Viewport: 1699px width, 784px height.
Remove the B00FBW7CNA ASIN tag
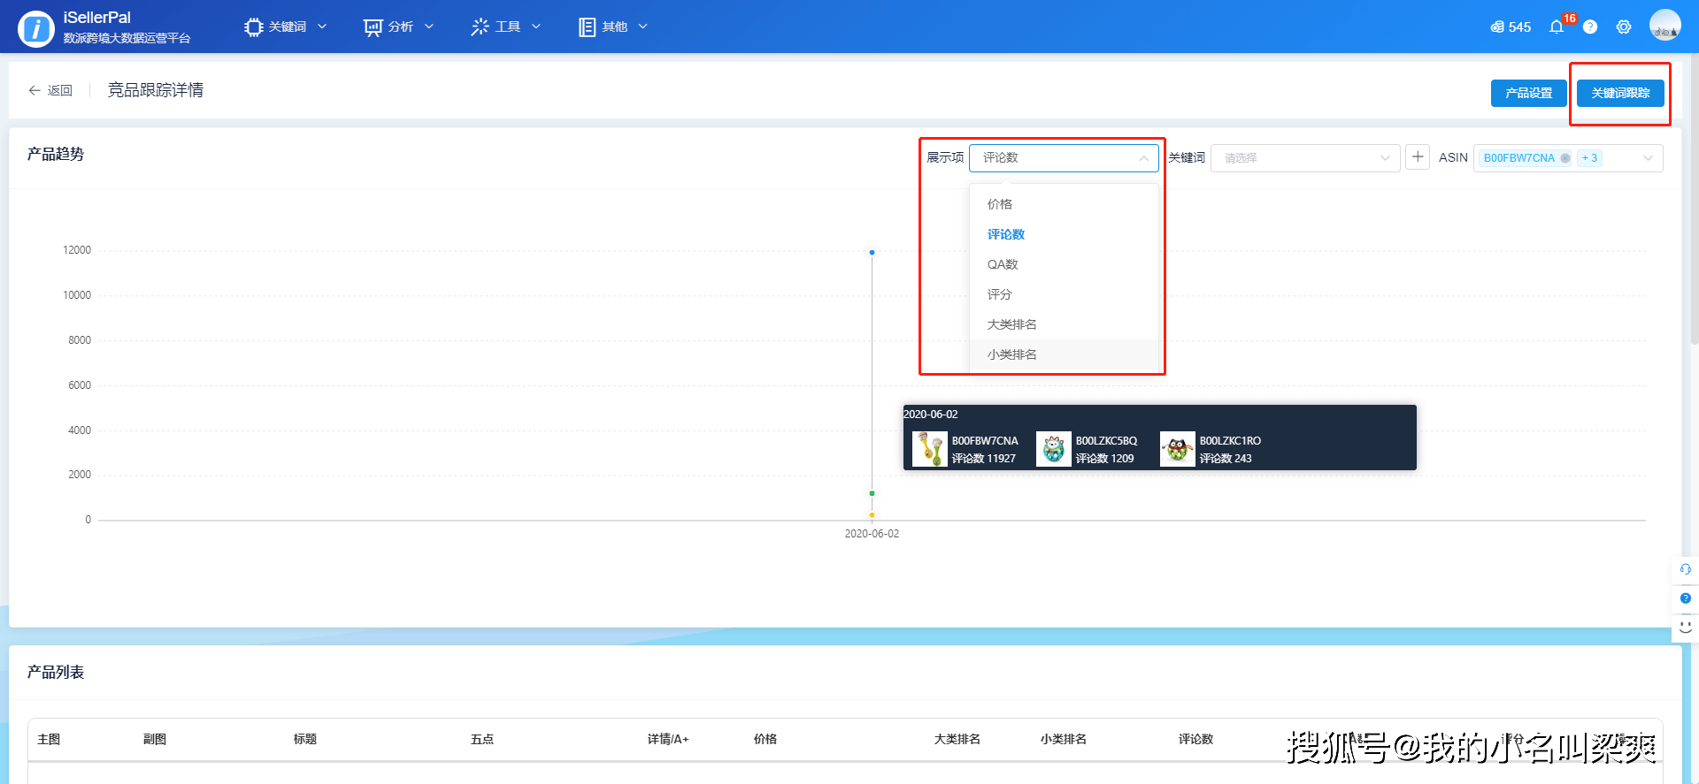click(1565, 158)
